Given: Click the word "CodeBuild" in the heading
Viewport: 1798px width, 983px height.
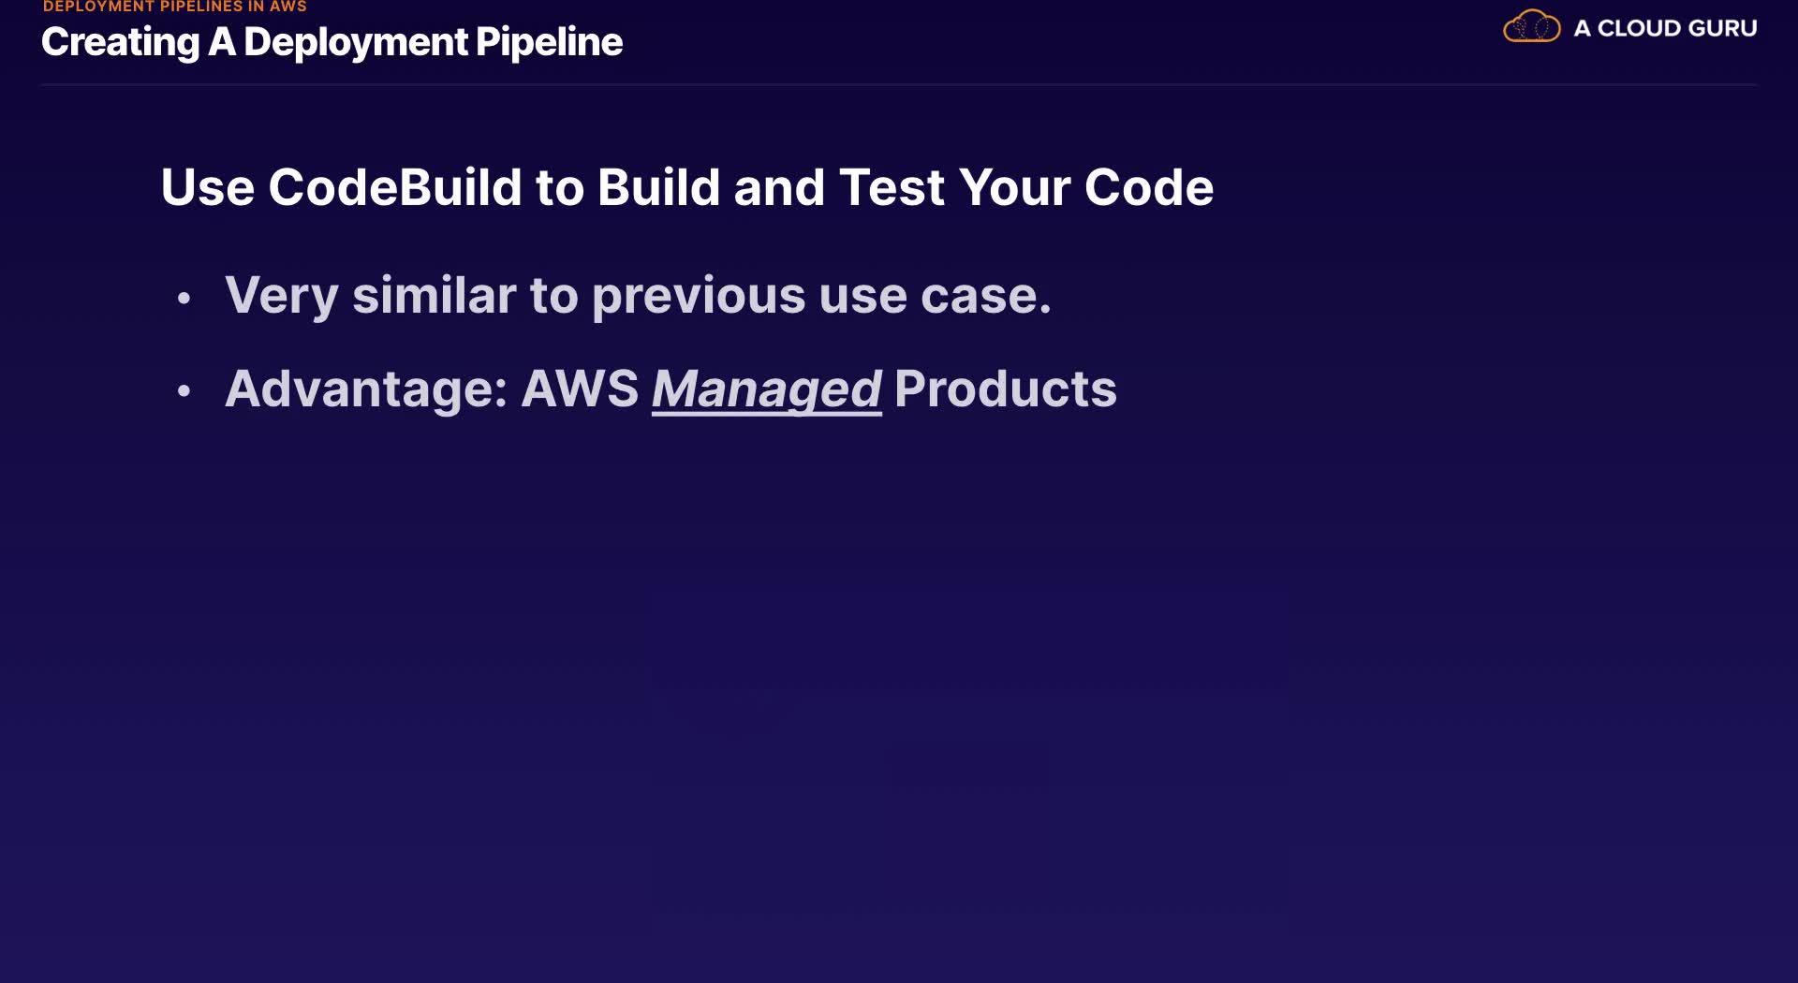Looking at the screenshot, I should (394, 187).
